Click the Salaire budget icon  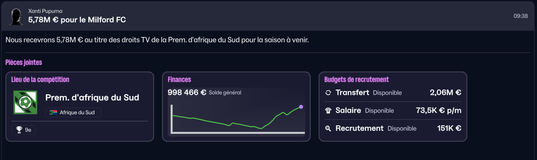click(328, 111)
